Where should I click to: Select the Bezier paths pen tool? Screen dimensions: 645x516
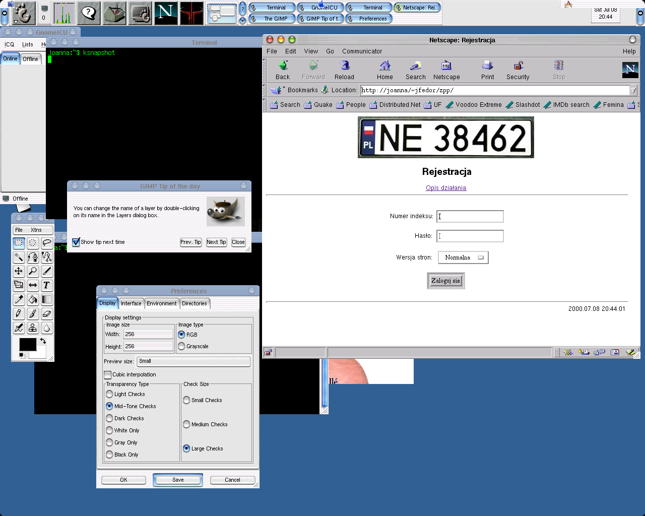click(33, 257)
